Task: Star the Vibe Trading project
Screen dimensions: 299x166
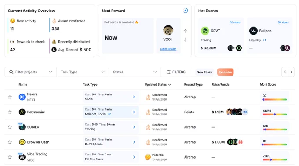Action: click(x=10, y=157)
